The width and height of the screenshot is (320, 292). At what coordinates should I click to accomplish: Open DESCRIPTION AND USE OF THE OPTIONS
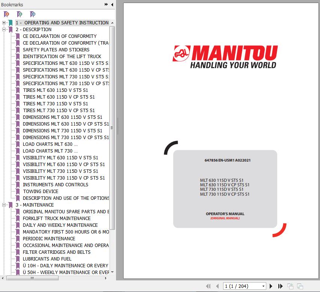coord(66,198)
